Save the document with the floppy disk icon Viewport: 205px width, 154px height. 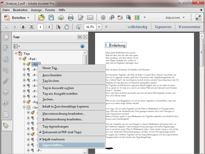[51, 17]
